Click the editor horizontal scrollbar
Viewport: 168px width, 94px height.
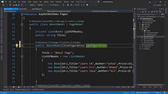click(x=64, y=87)
